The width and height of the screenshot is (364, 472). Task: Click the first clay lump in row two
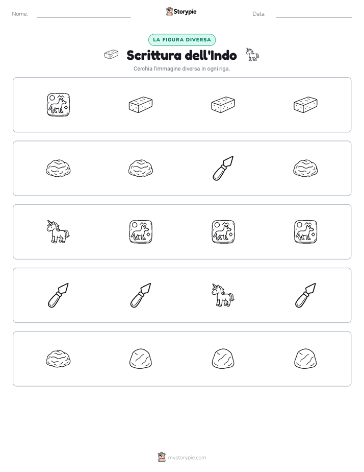(x=58, y=168)
